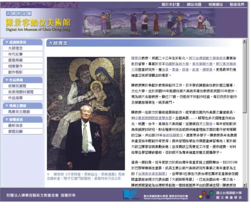
Task: Follow the 東京學藝大學 link
Action: [x=203, y=64]
